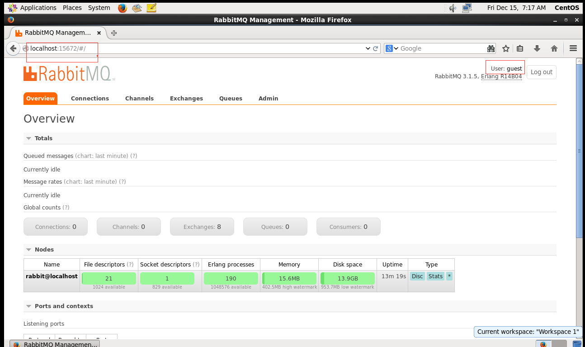This screenshot has height=347, width=585.
Task: Click the Log out button
Action: (542, 72)
